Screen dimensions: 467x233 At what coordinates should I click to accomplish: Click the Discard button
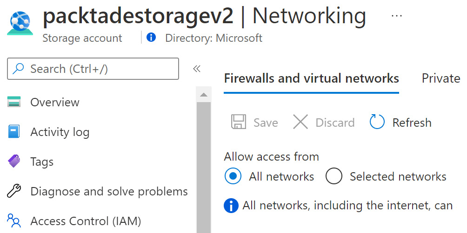pos(324,123)
